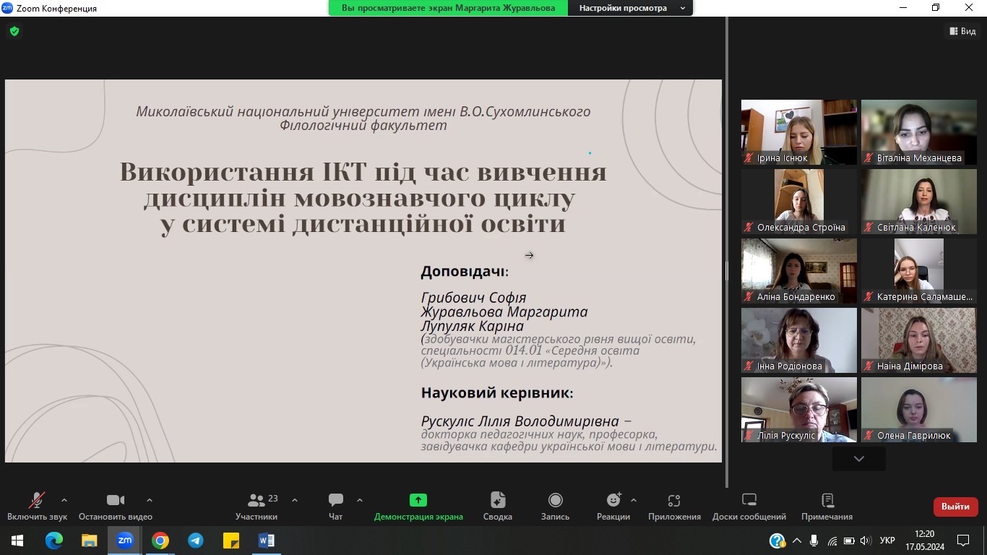Viewport: 987px width, 555px height.
Task: Click the Науковий керівник heading on slide
Action: tap(497, 393)
